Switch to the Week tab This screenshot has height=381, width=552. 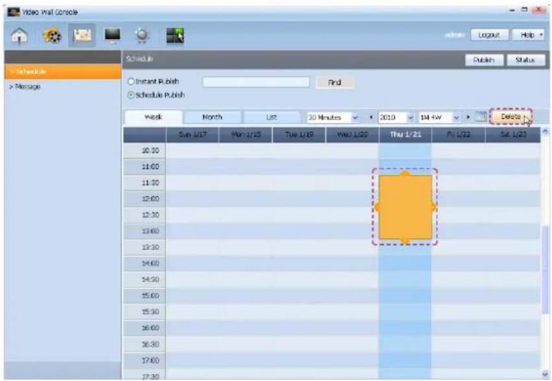[x=154, y=117]
